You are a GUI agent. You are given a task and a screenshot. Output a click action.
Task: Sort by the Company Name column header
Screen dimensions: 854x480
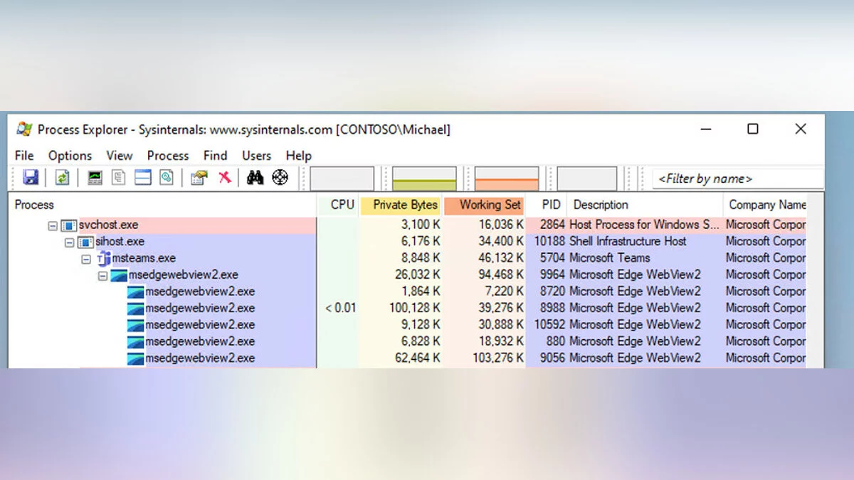tap(766, 205)
